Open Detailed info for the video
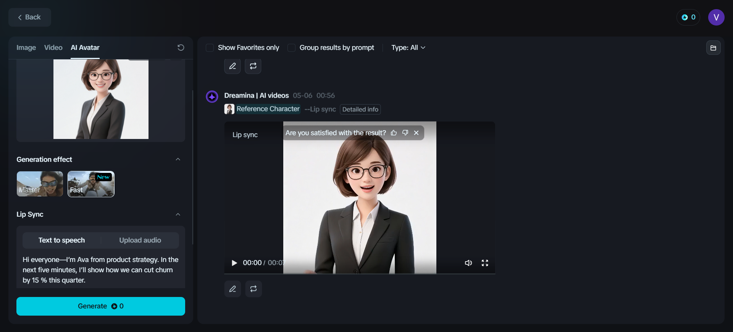This screenshot has width=733, height=332. [360, 109]
